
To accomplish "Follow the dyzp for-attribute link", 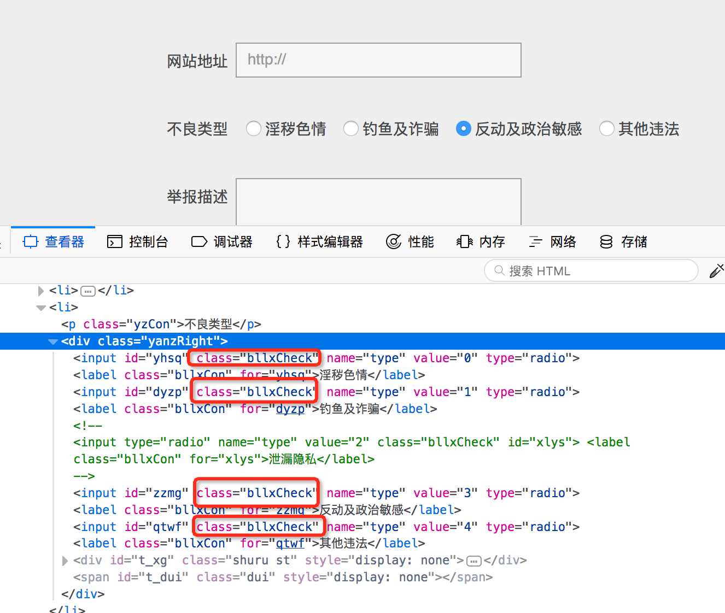I will pyautogui.click(x=290, y=409).
